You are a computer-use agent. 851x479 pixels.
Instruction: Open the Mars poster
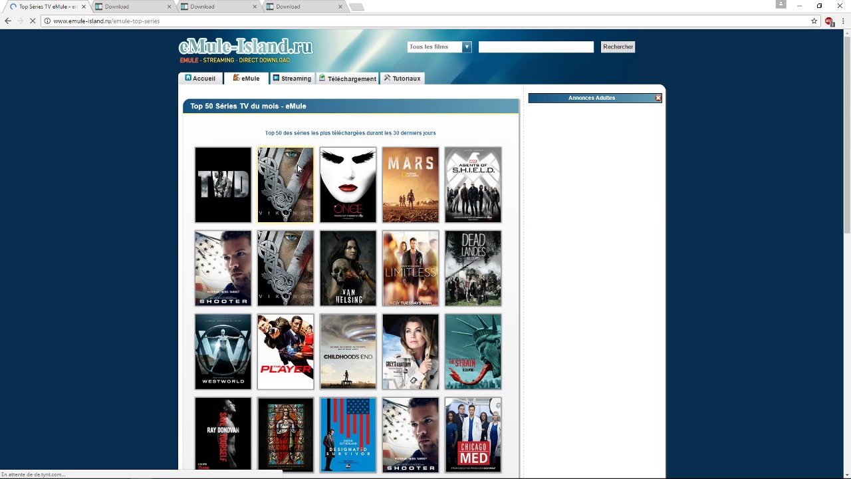tap(411, 185)
